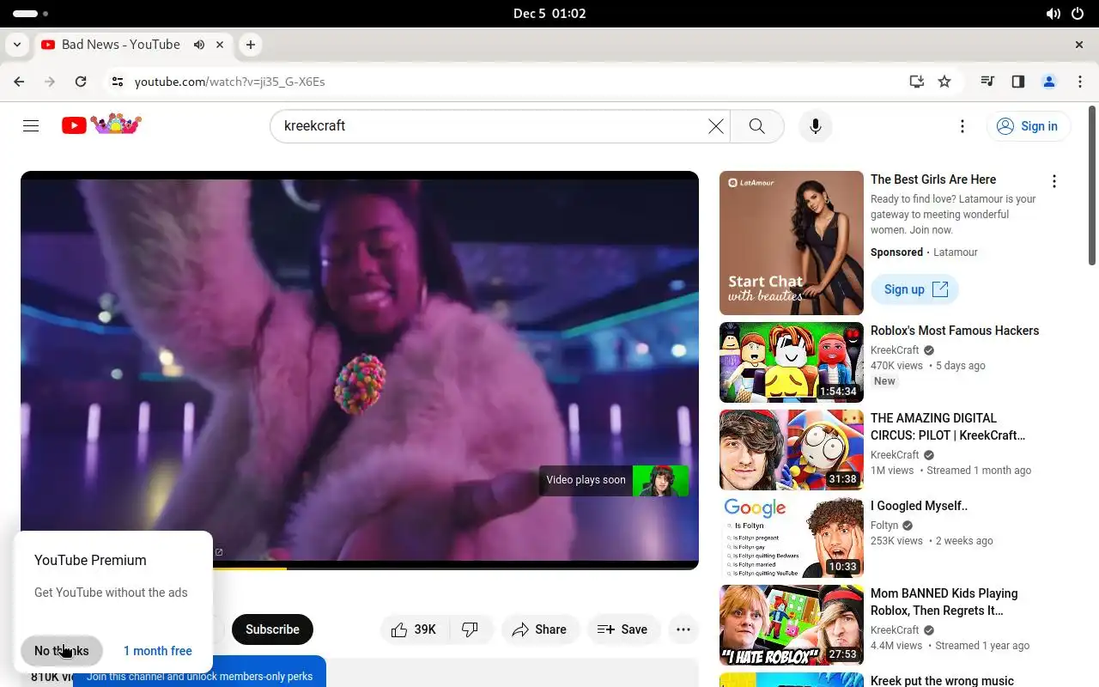This screenshot has width=1099, height=687.
Task: Install app icon in address bar
Action: (917, 82)
